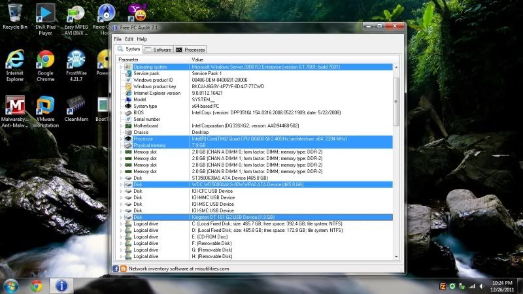Open VMware Workstation desktop icon
This screenshot has height=294, width=523.
click(45, 112)
